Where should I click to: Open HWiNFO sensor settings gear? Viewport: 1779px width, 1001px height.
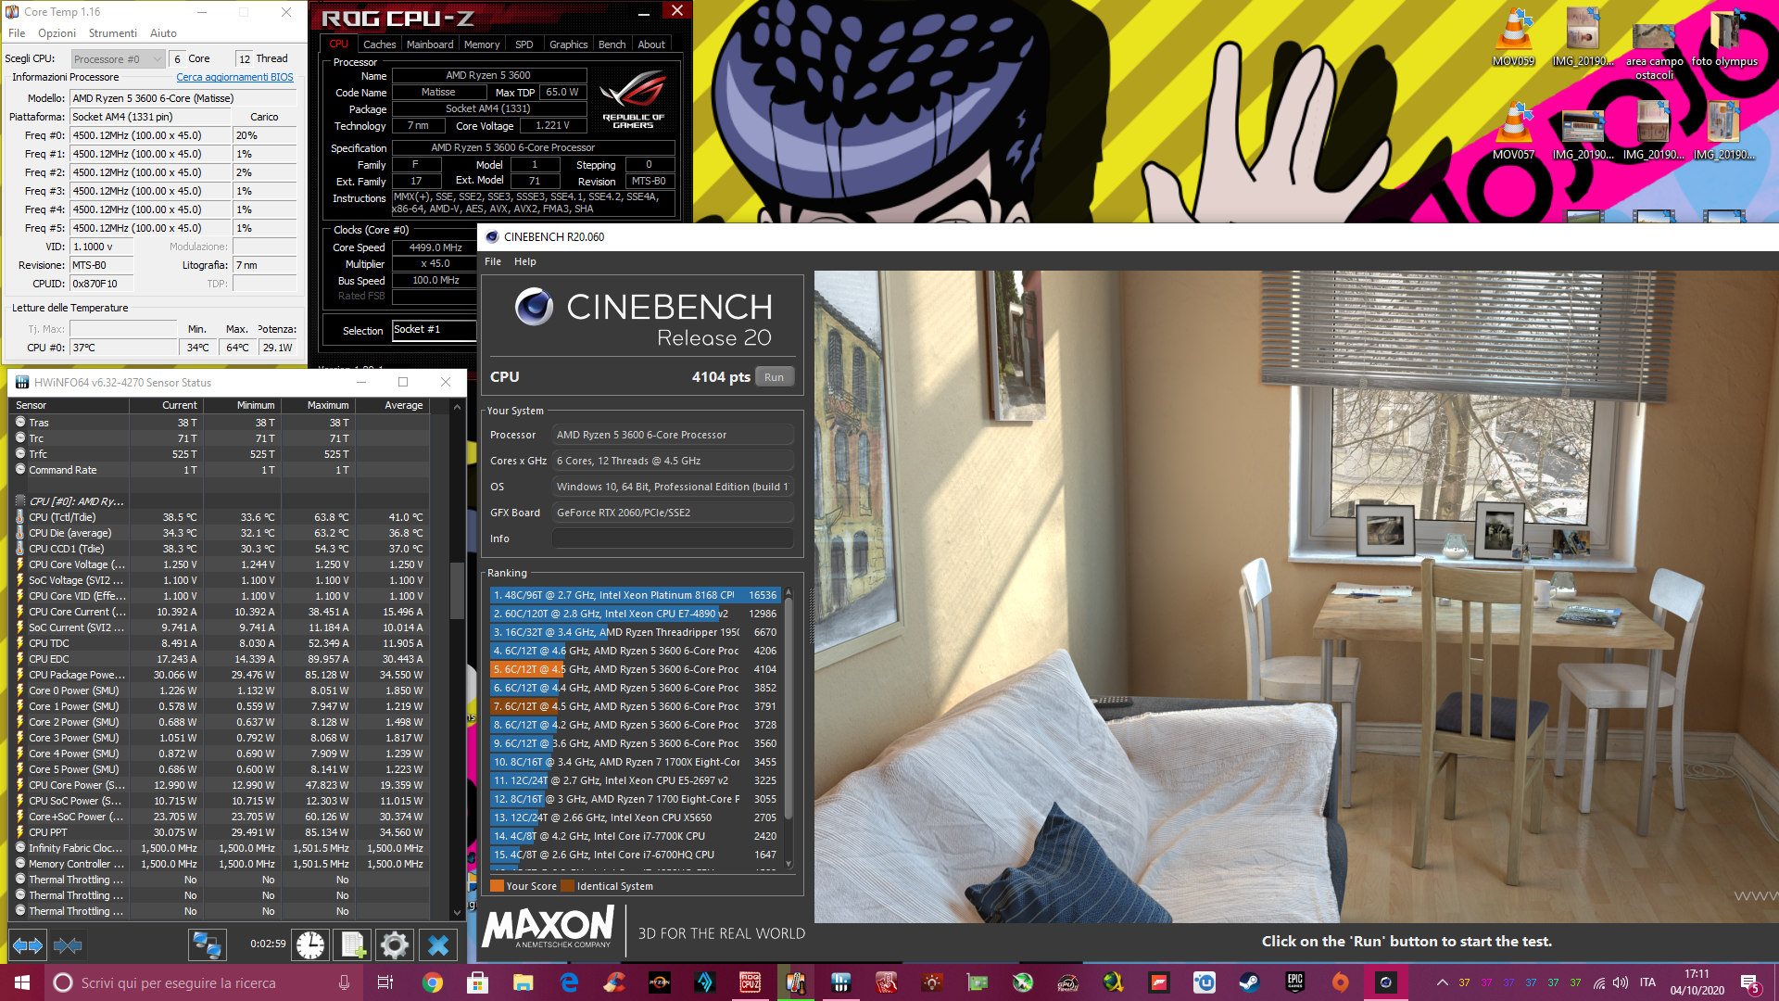pos(395,945)
